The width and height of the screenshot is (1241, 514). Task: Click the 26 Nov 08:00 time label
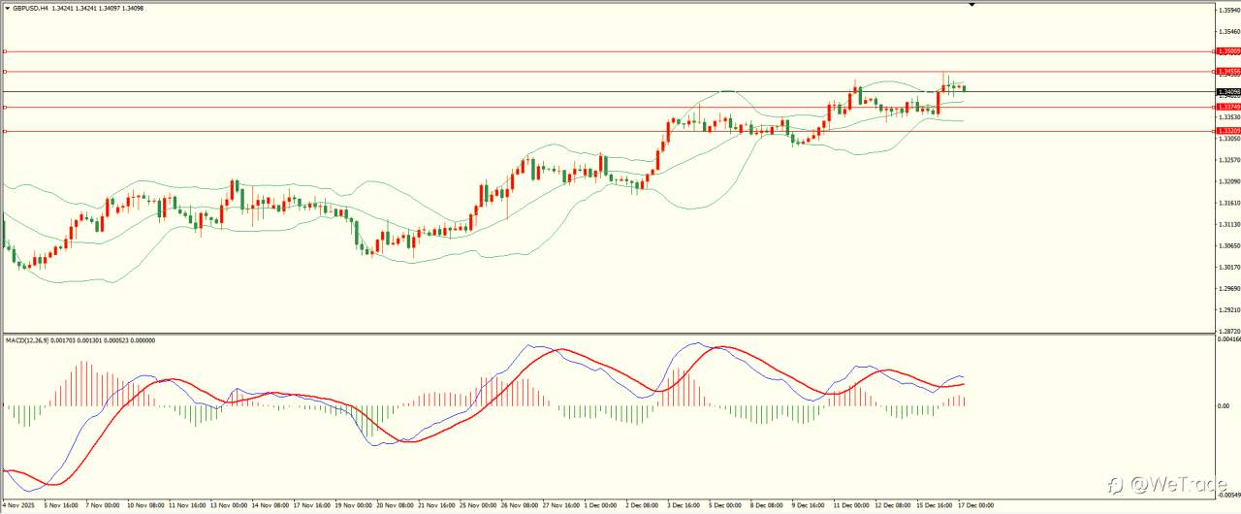(519, 505)
